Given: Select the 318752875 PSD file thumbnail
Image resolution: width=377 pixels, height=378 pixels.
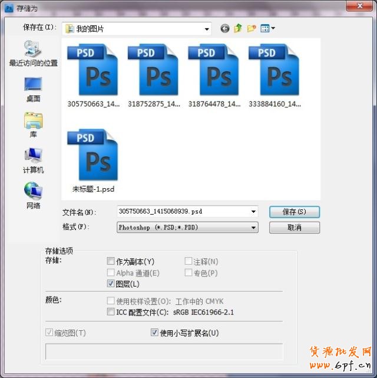Looking at the screenshot, I should click(153, 72).
